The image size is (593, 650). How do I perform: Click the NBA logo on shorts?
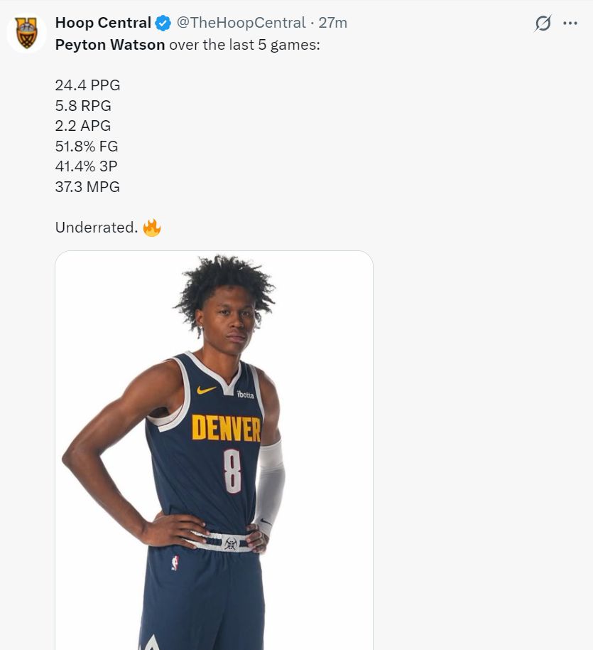click(x=175, y=563)
